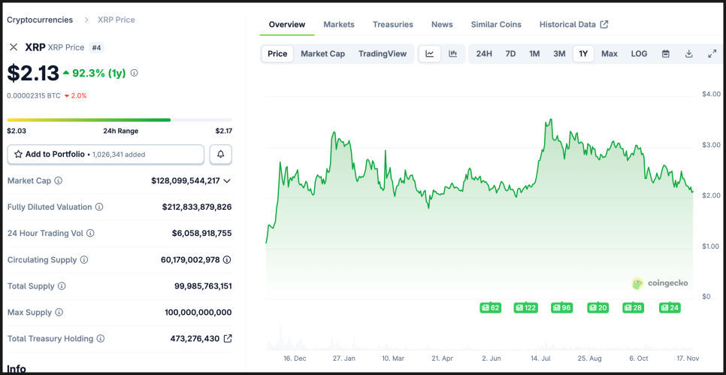Image resolution: width=726 pixels, height=375 pixels.
Task: Switch to candlestick chart icon
Action: (x=452, y=53)
